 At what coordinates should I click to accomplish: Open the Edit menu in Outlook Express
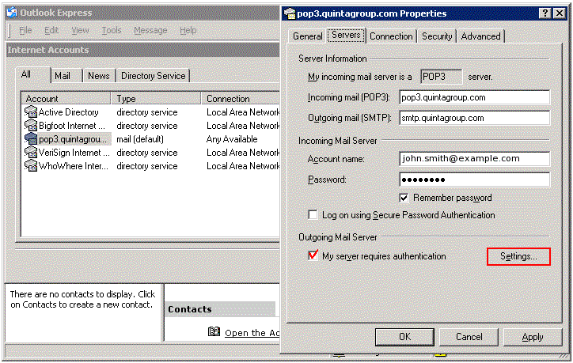[x=51, y=30]
